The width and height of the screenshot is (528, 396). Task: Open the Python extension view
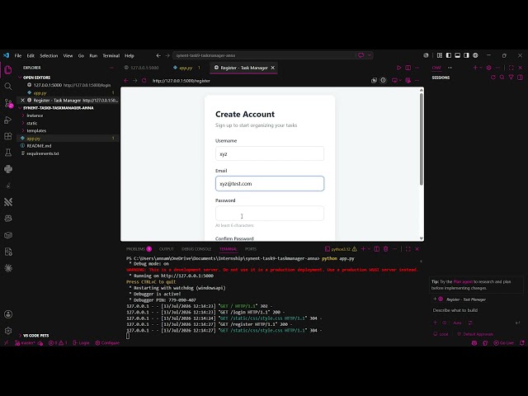click(8, 169)
